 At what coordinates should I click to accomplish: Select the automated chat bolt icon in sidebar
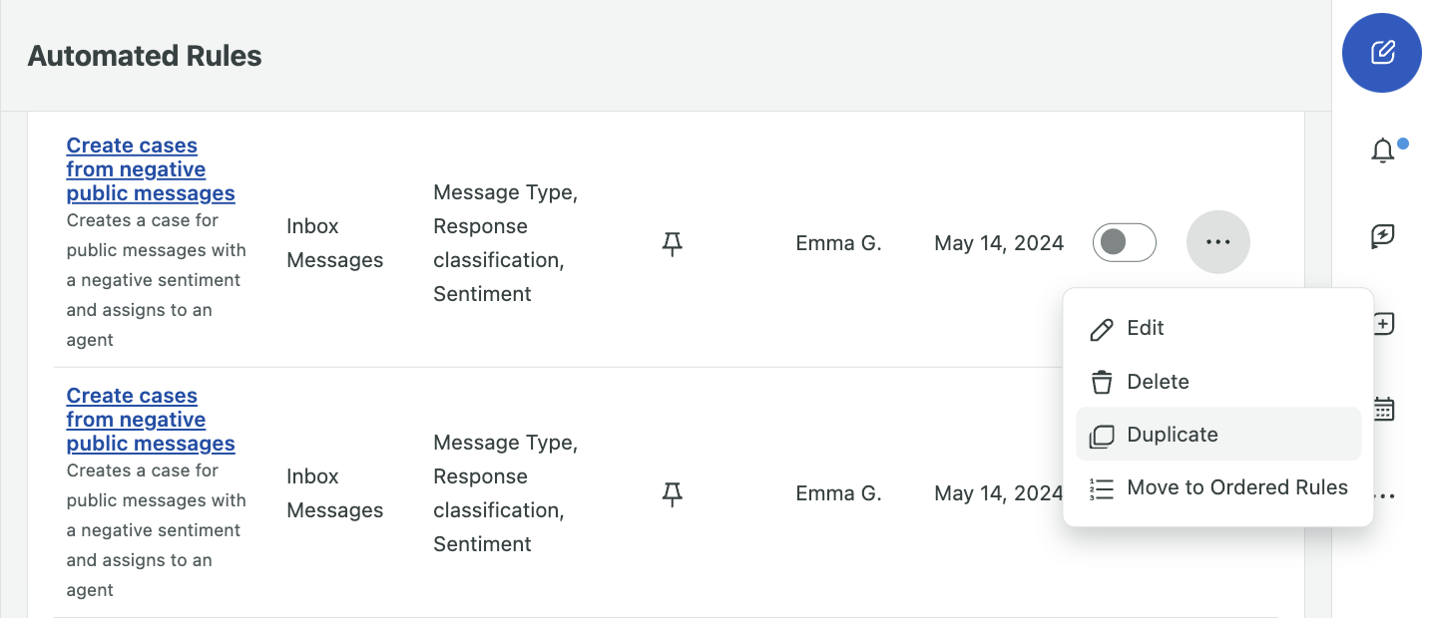pyautogui.click(x=1383, y=237)
